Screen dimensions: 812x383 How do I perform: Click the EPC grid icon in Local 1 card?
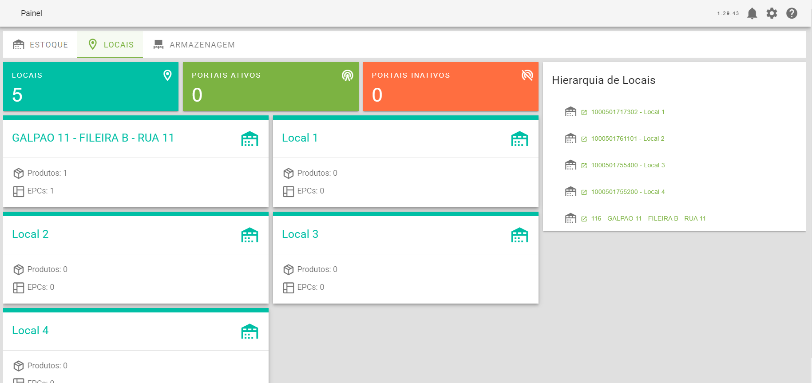pyautogui.click(x=289, y=191)
